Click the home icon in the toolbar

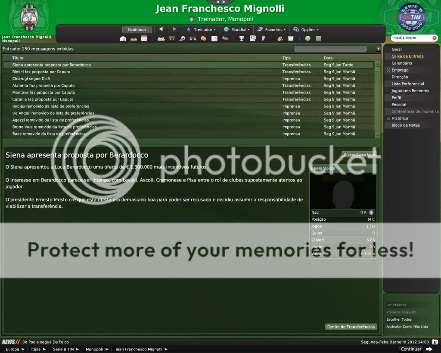click(x=123, y=38)
